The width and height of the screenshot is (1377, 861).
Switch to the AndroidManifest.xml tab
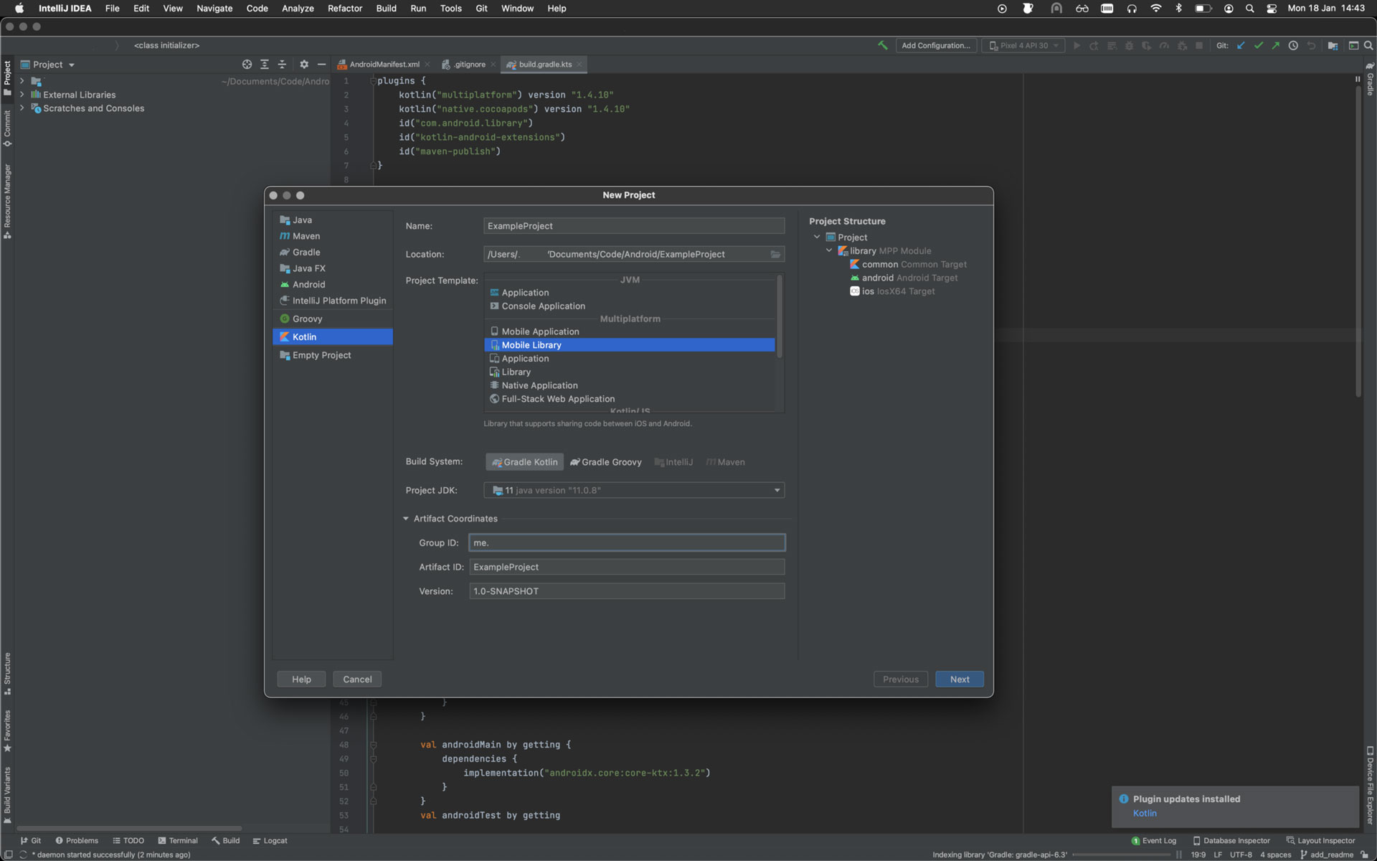coord(384,65)
